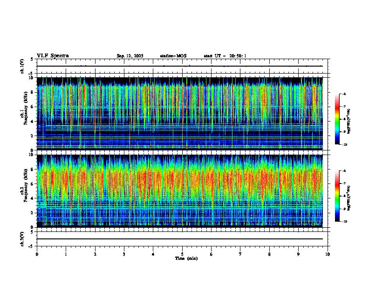
Task: Select the "start UT = 20:50: 1" text
Action: (x=225, y=56)
